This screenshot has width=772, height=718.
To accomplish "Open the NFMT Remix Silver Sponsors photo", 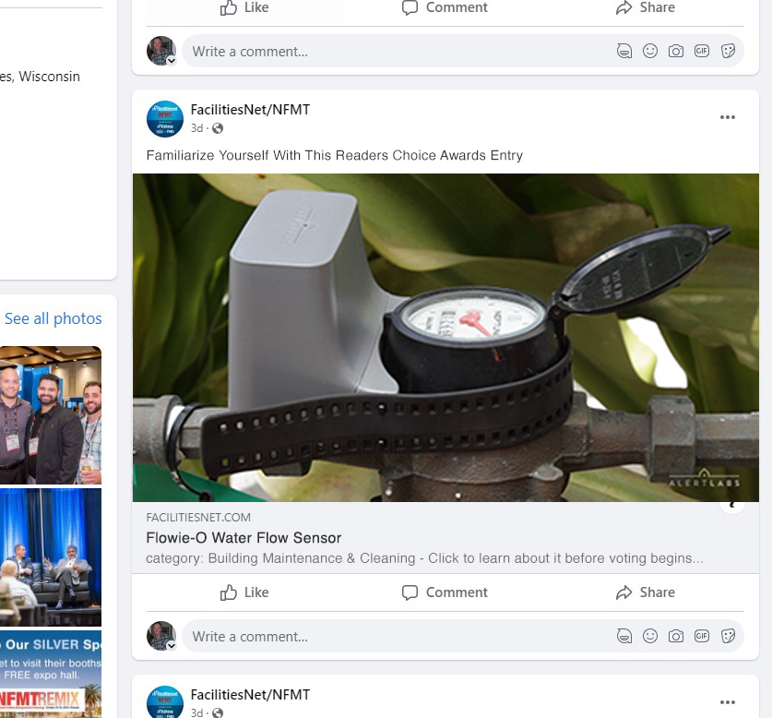I will click(51, 674).
